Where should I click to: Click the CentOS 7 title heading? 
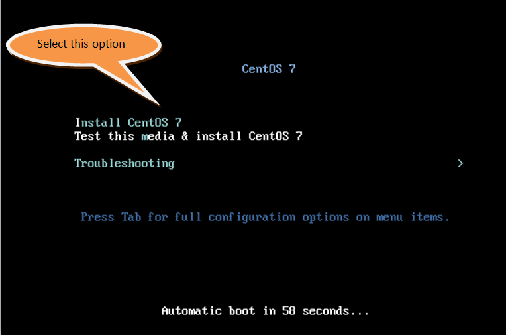(x=268, y=68)
